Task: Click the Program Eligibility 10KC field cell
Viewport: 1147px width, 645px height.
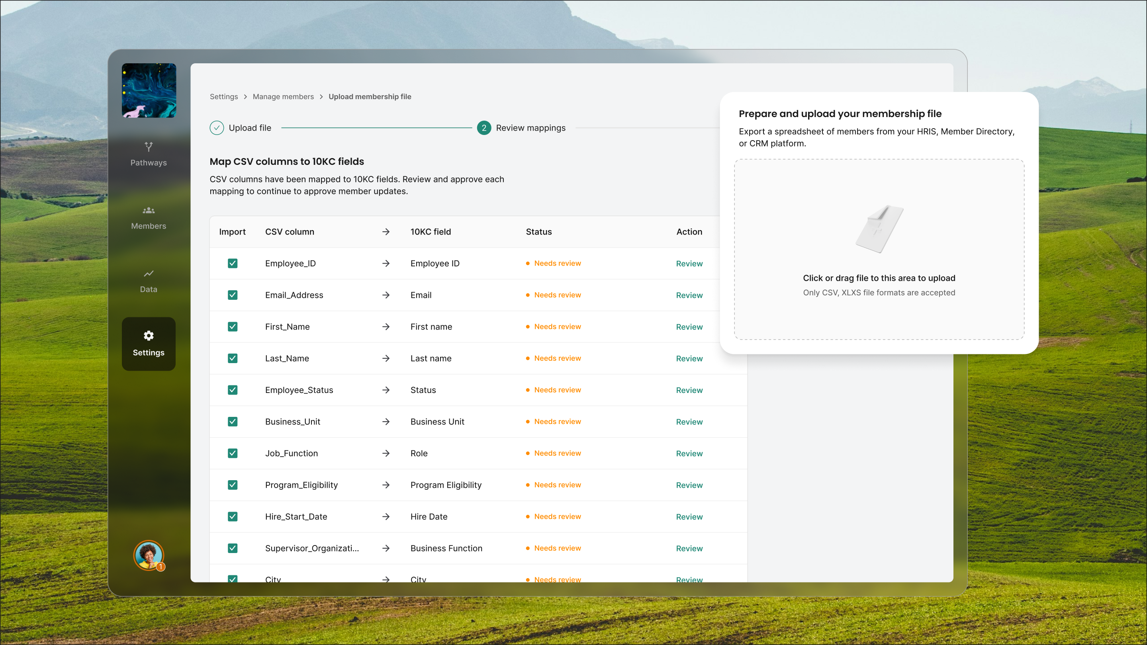Action: click(x=446, y=485)
